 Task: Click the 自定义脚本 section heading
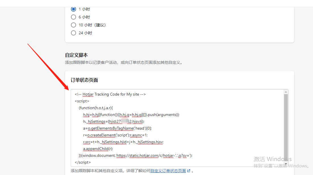(76, 55)
